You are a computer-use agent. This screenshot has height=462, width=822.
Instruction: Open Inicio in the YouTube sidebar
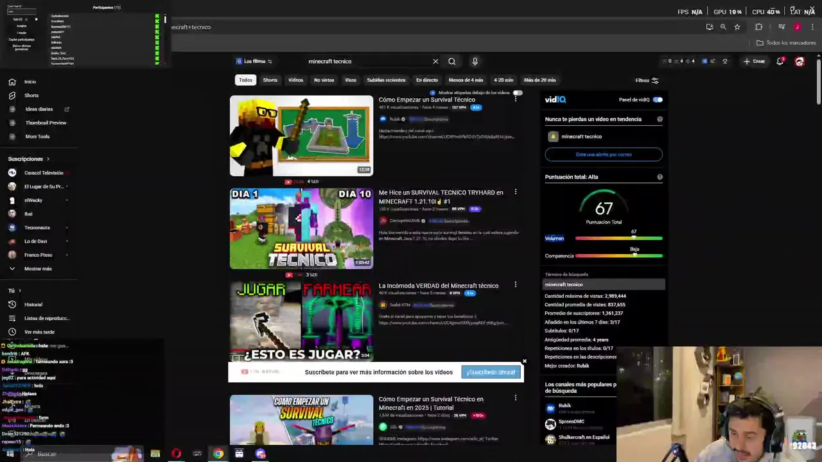tap(30, 81)
